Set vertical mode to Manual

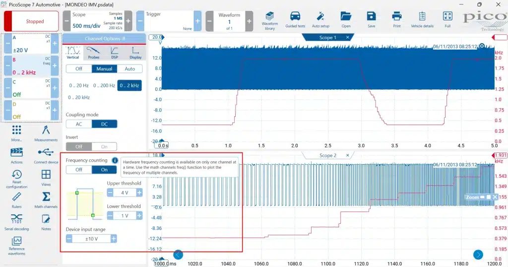[x=104, y=68]
